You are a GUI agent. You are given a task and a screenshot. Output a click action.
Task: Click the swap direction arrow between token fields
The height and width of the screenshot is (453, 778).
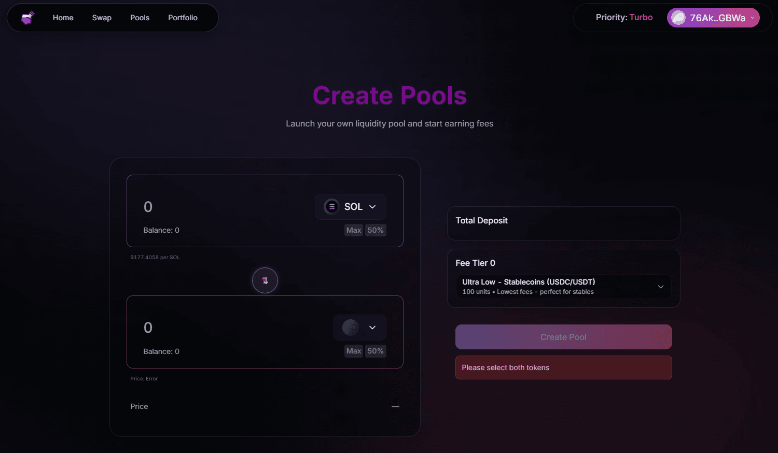(265, 280)
